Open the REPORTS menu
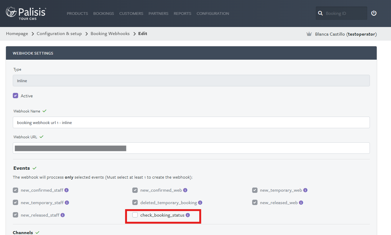The height and width of the screenshot is (235, 391). [182, 13]
